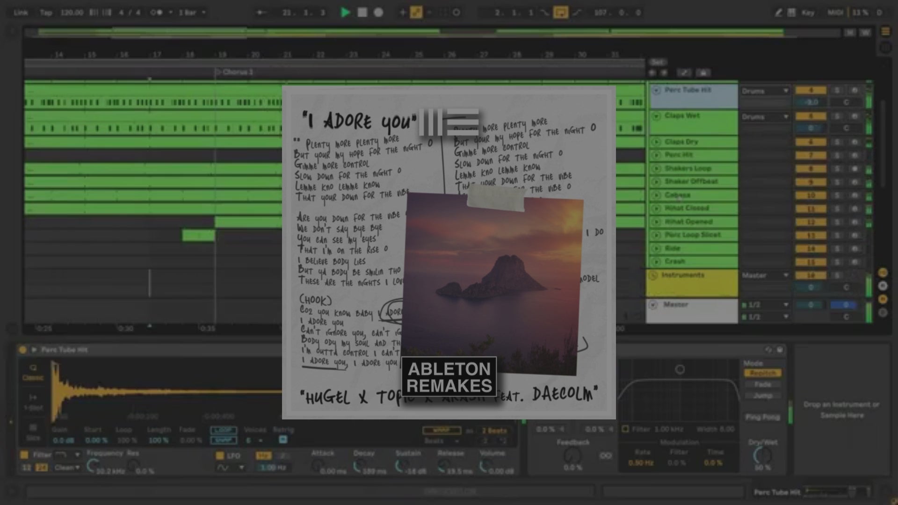898x505 pixels.
Task: Unfold the Perc Tube Hit track
Action: (656, 90)
